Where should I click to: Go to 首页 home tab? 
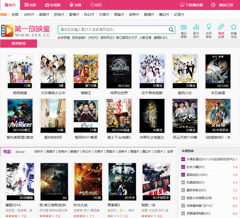click(10, 5)
